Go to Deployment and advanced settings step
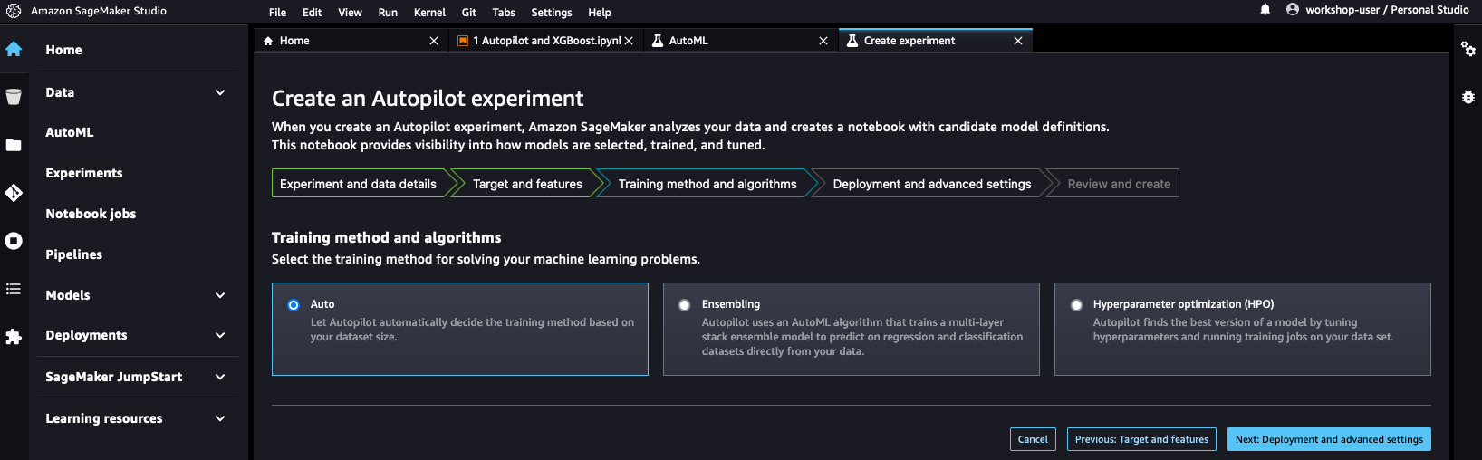 (x=932, y=184)
